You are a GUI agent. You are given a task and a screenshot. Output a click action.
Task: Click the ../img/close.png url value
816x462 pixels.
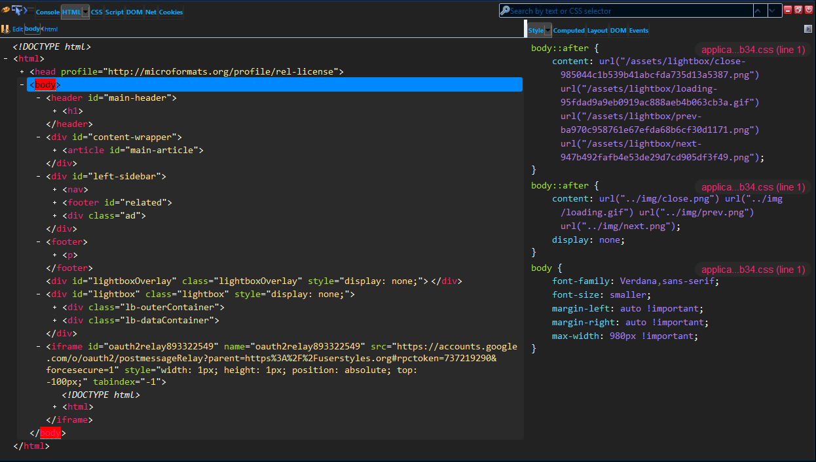(659, 198)
